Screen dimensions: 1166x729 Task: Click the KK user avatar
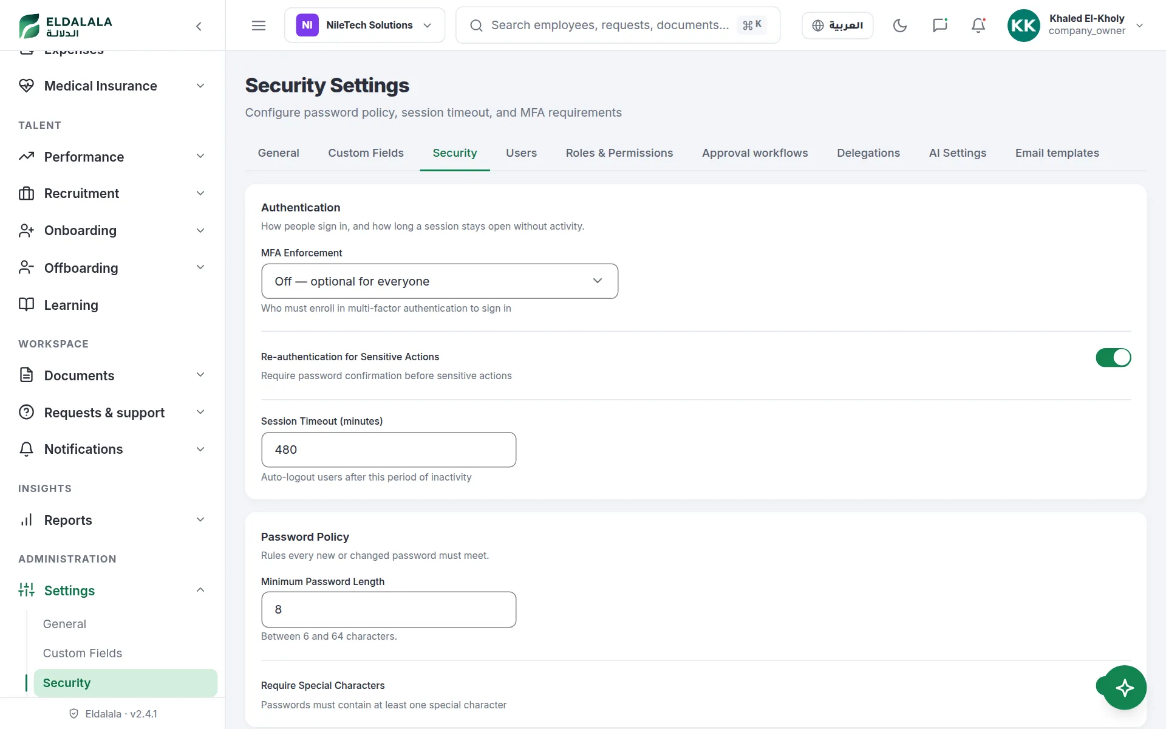pyautogui.click(x=1023, y=26)
